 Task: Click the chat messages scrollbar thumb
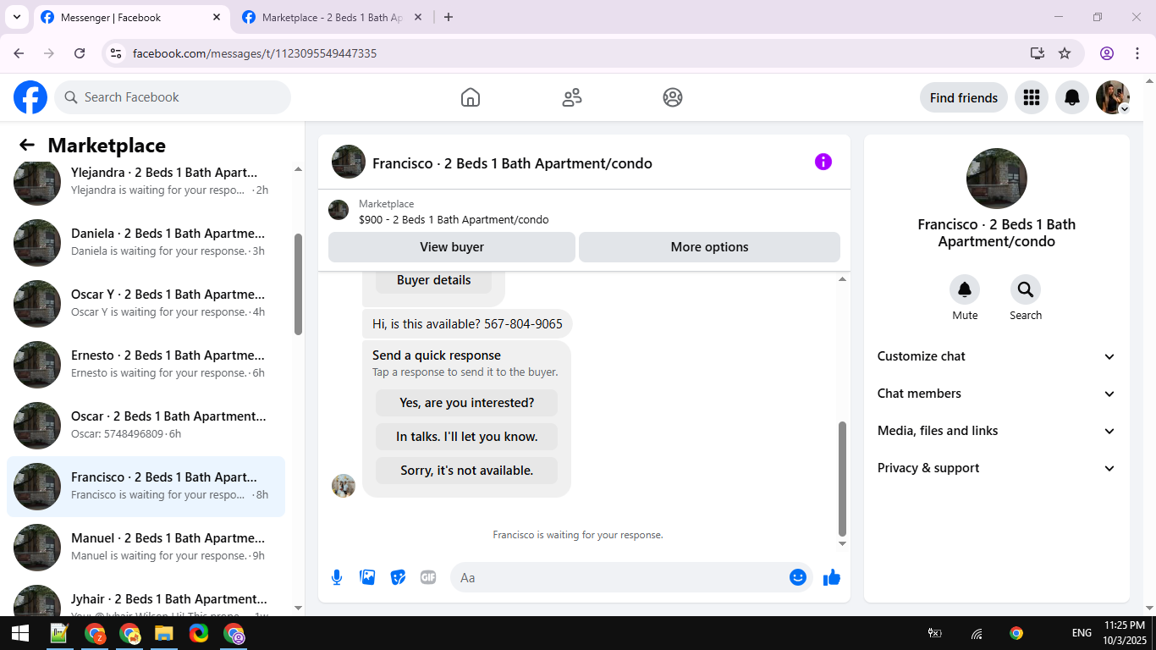842,478
